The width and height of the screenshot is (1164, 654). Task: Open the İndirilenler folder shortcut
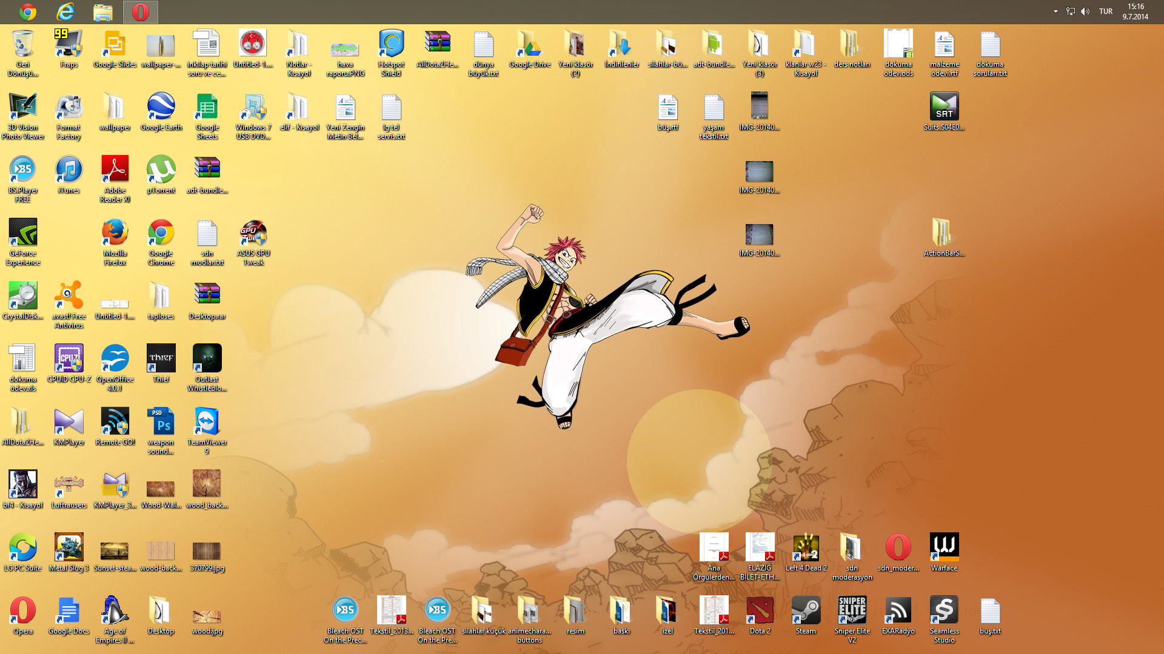(622, 49)
